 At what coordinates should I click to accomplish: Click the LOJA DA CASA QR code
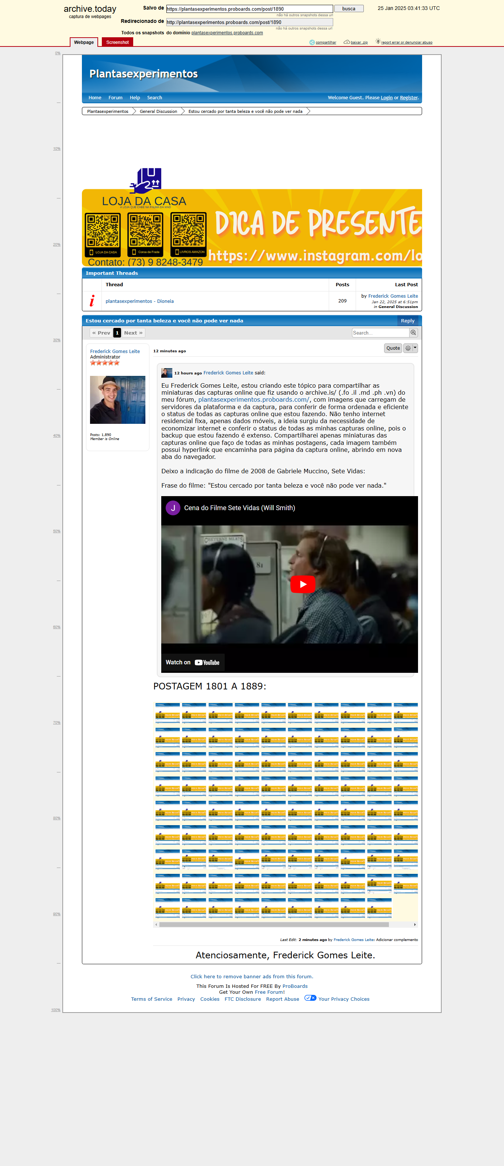point(103,235)
